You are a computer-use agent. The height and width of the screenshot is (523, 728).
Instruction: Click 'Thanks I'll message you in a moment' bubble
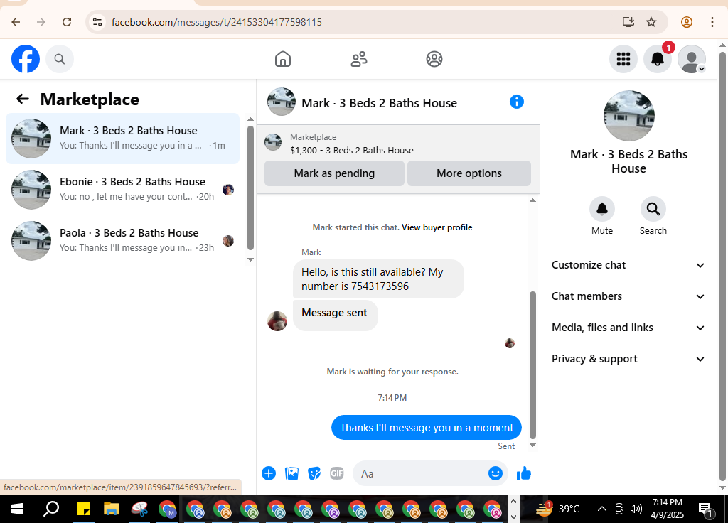pyautogui.click(x=427, y=427)
